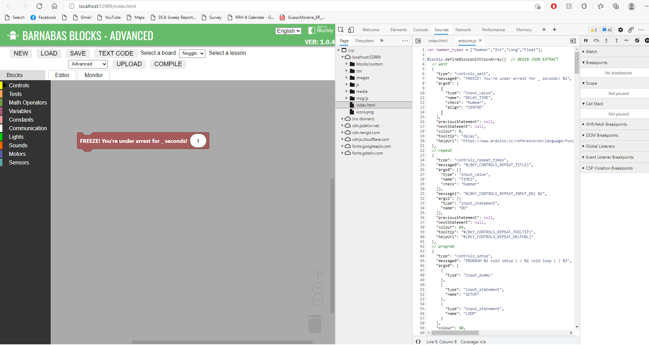
Task: Step into the next function call
Action: pyautogui.click(x=606, y=40)
